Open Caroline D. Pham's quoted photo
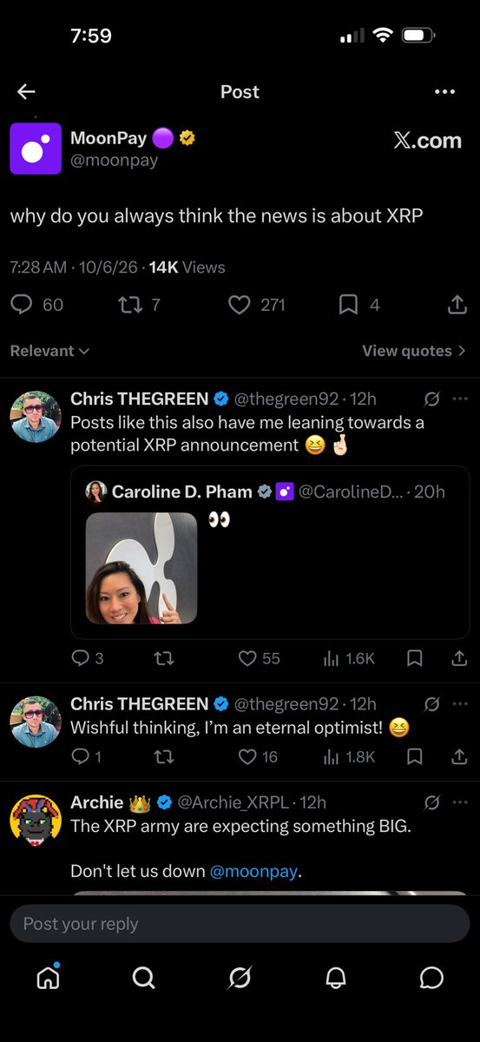 click(141, 568)
